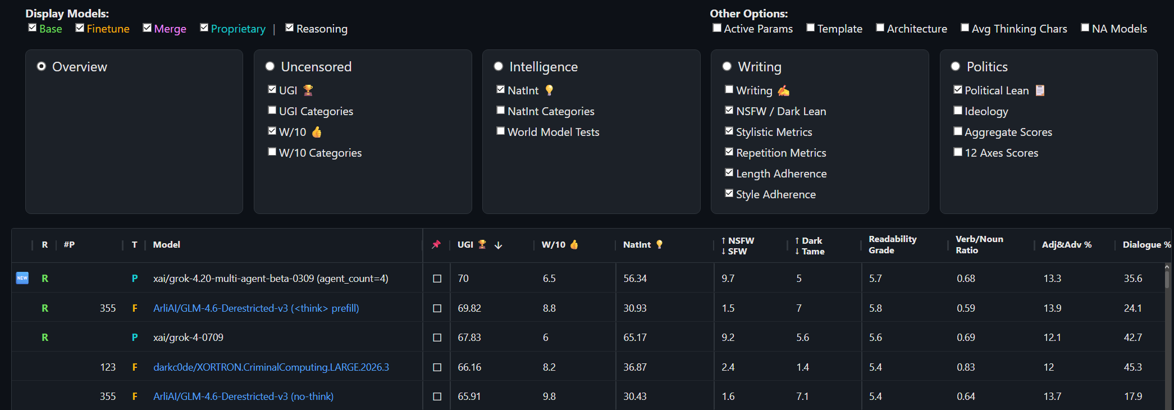The image size is (1174, 410).
Task: Check the Aggregate Scores box
Action: coord(958,131)
